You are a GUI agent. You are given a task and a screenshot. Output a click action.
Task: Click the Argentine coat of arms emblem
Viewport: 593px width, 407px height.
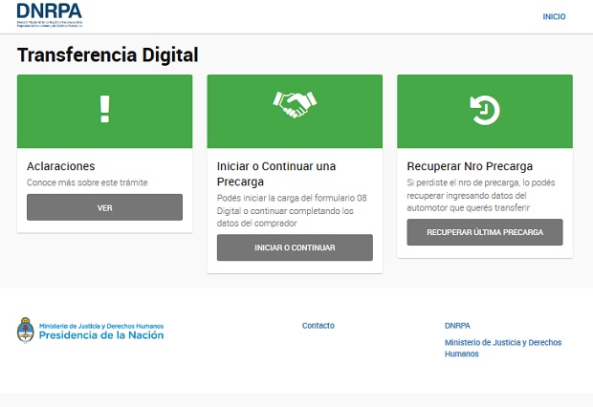26,331
